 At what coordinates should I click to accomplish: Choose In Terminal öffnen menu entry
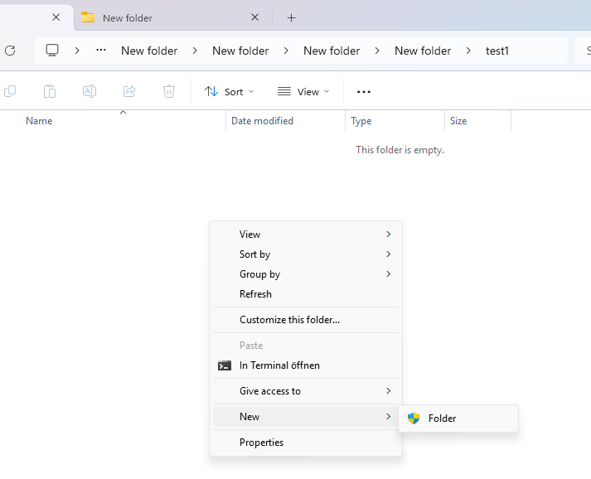pyautogui.click(x=306, y=365)
